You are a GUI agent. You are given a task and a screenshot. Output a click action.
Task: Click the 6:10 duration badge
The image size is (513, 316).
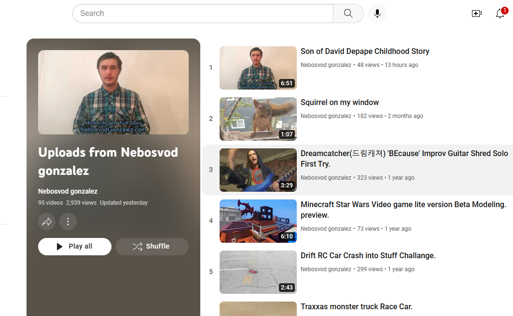click(287, 237)
